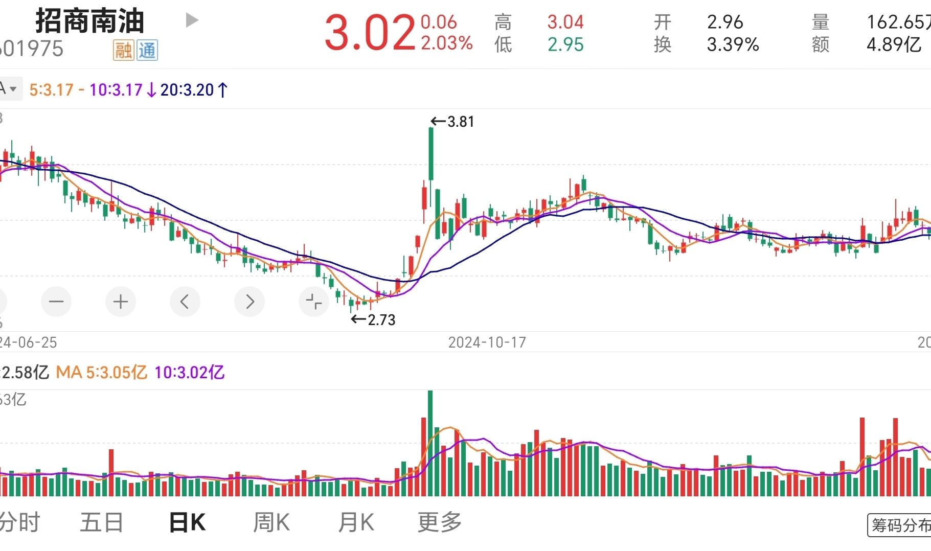Click the open price 2.96
The height and width of the screenshot is (551, 931).
[x=725, y=22]
